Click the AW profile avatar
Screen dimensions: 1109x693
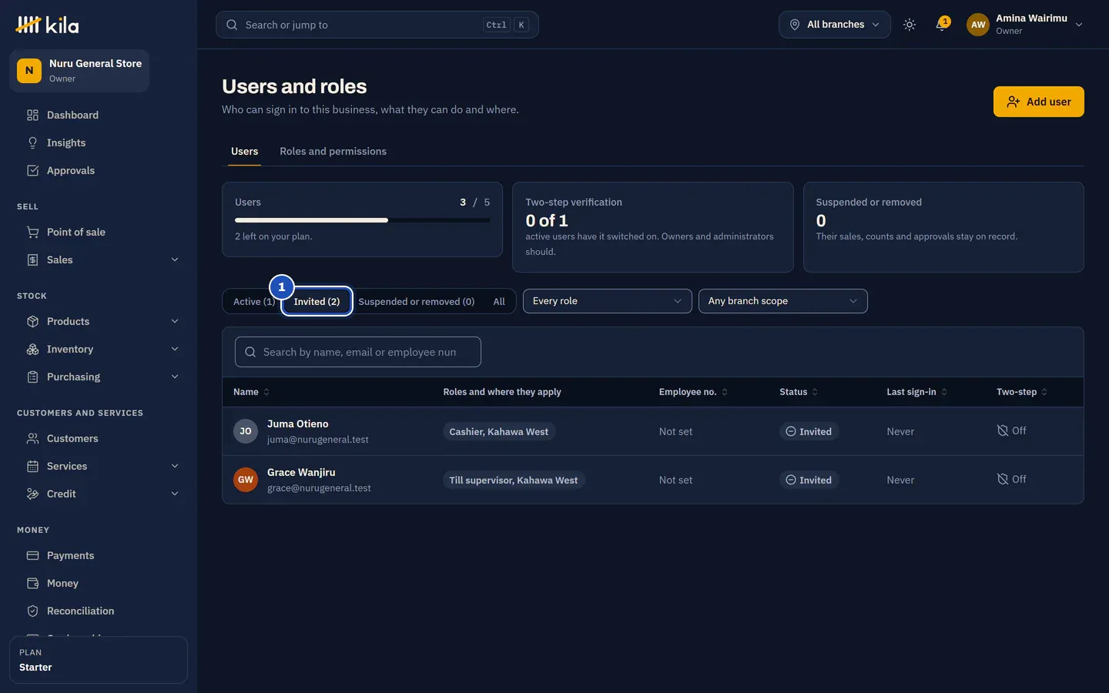tap(978, 25)
